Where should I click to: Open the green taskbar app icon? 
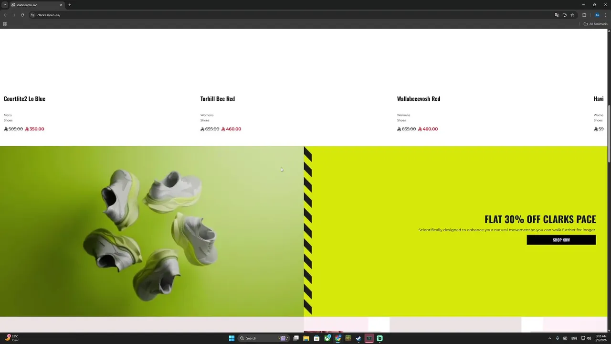click(x=379, y=338)
